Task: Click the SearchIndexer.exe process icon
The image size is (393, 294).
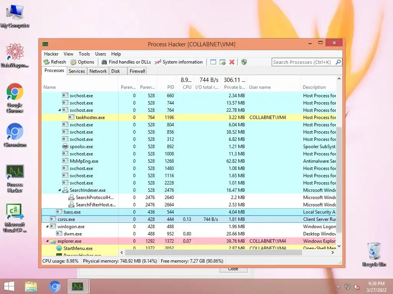Action: click(65, 190)
